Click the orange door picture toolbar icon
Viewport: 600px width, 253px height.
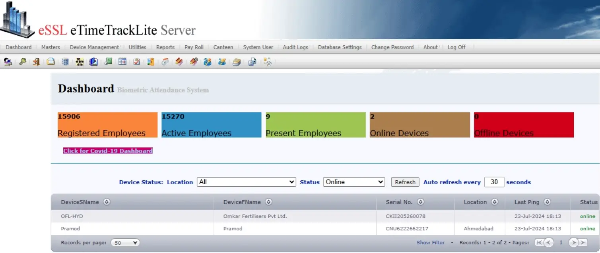tap(151, 62)
